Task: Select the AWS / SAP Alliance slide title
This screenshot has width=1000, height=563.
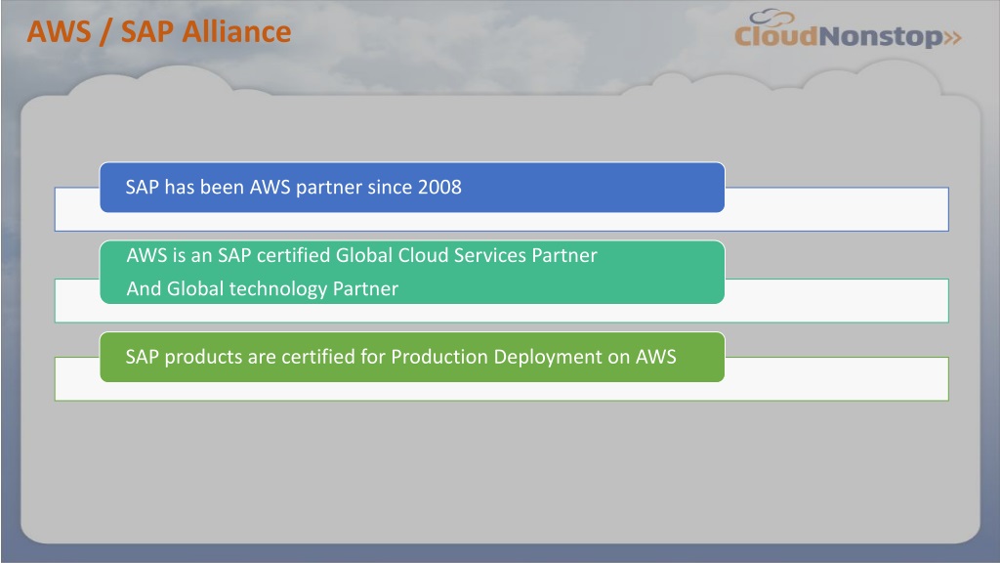Action: pos(159,32)
